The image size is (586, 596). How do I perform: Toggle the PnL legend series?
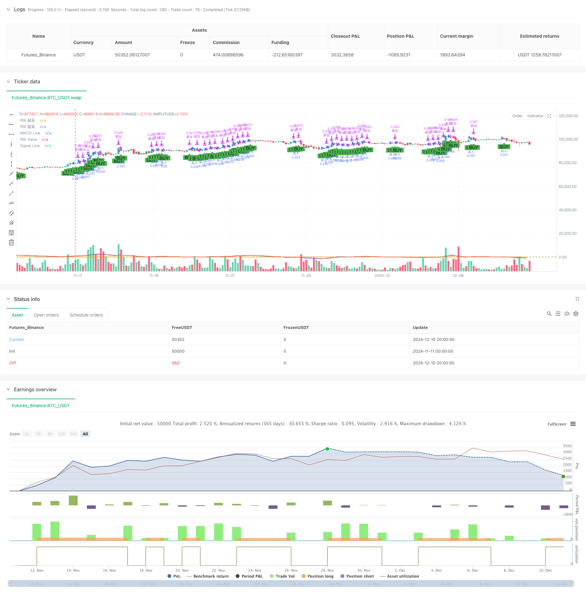pos(174,576)
